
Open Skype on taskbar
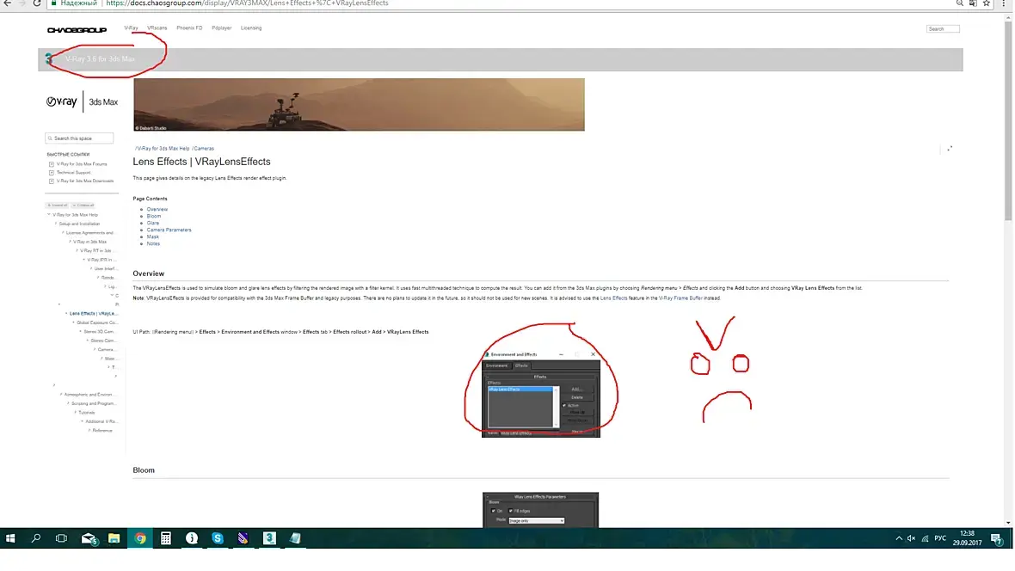point(218,538)
